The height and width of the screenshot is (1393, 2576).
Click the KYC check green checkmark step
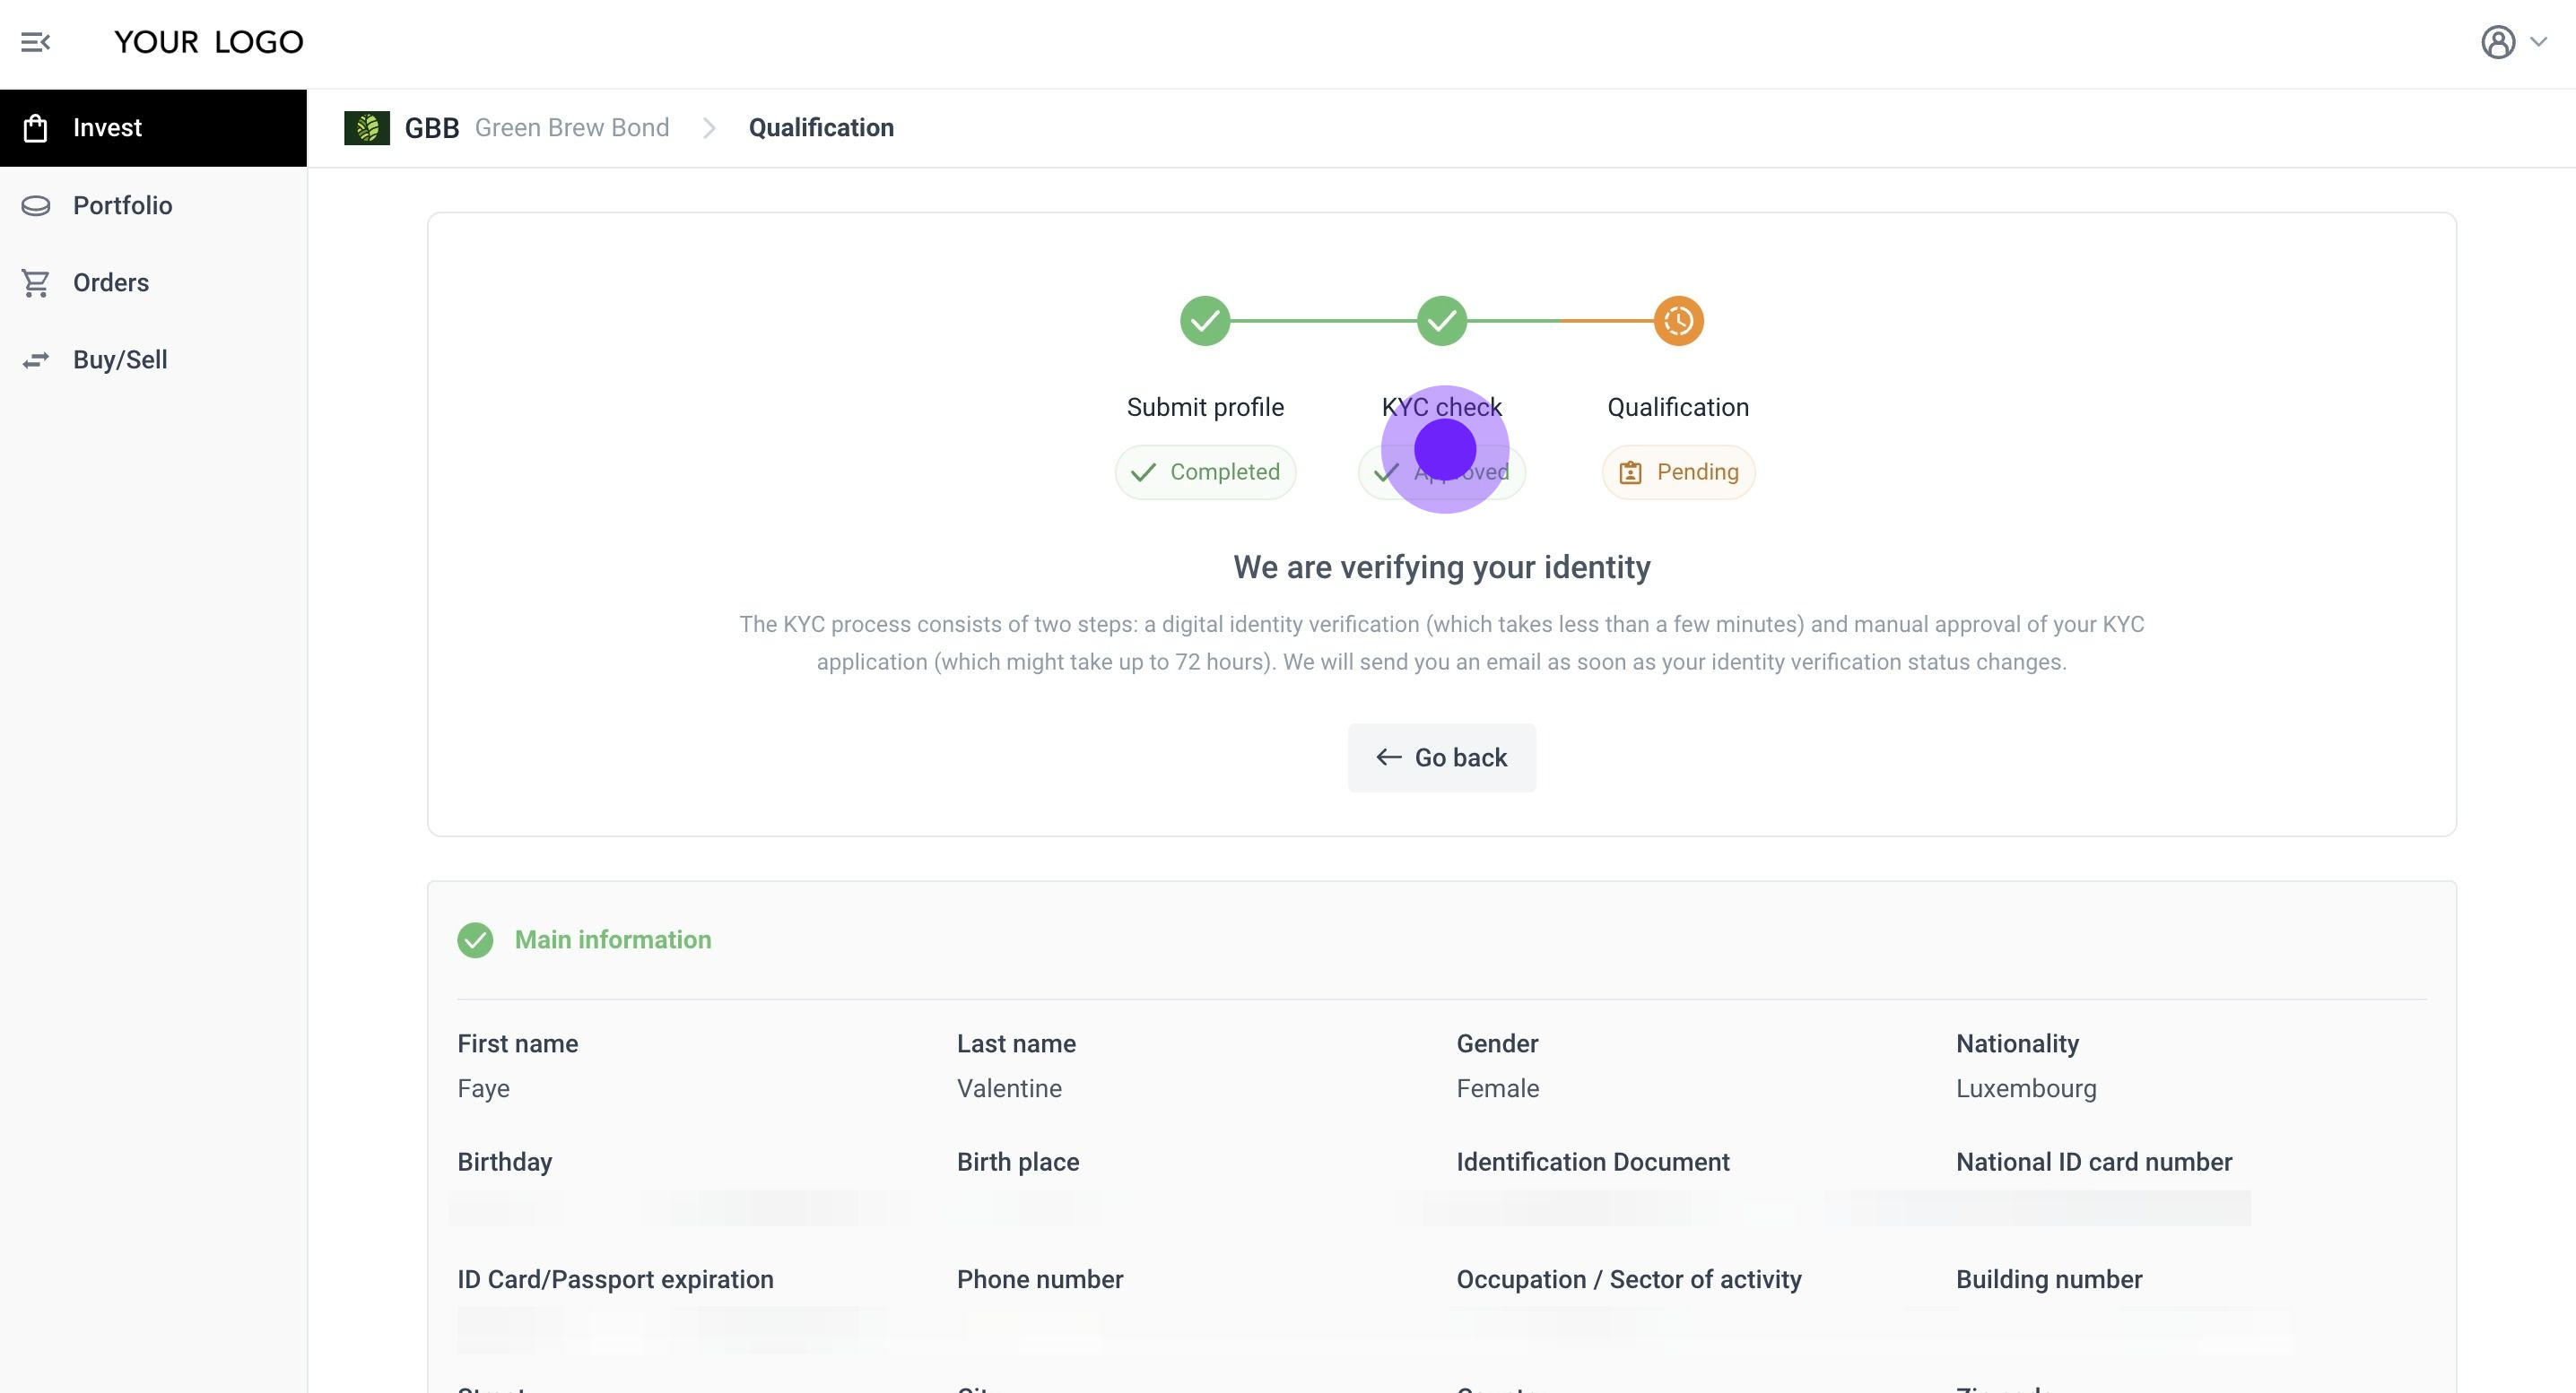coord(1441,321)
